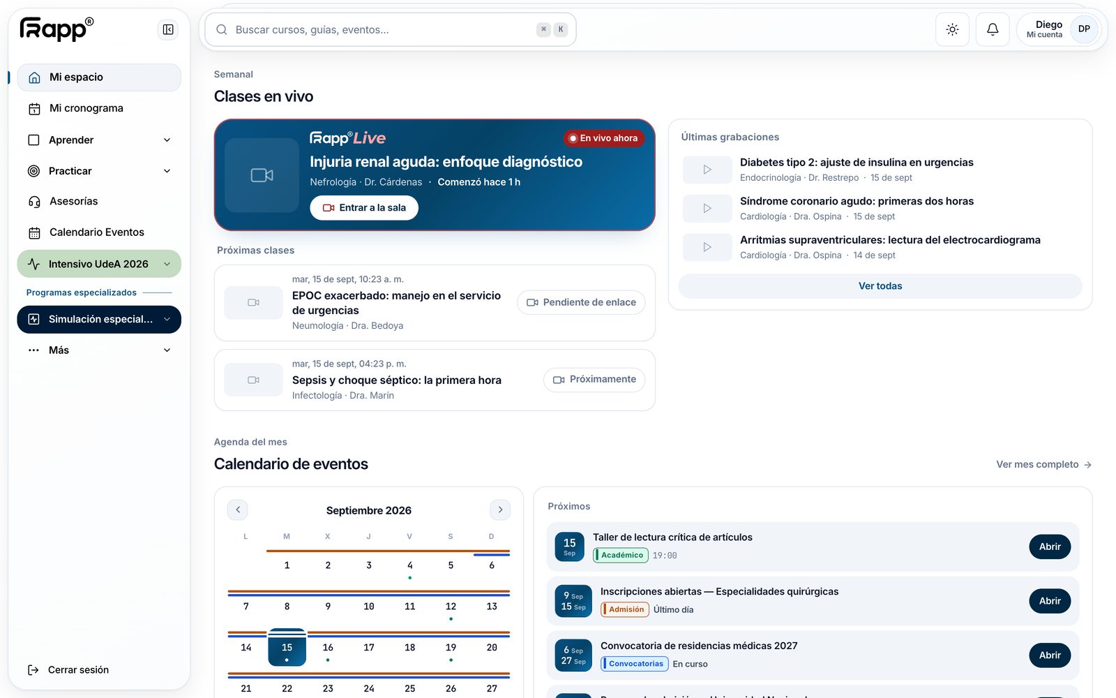Viewport: 1116px width, 698px height.
Task: Open Taller de lectura crítica event
Action: pyautogui.click(x=1050, y=547)
